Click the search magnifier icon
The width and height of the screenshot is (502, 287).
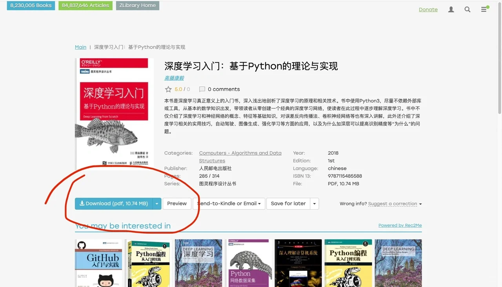click(x=467, y=9)
